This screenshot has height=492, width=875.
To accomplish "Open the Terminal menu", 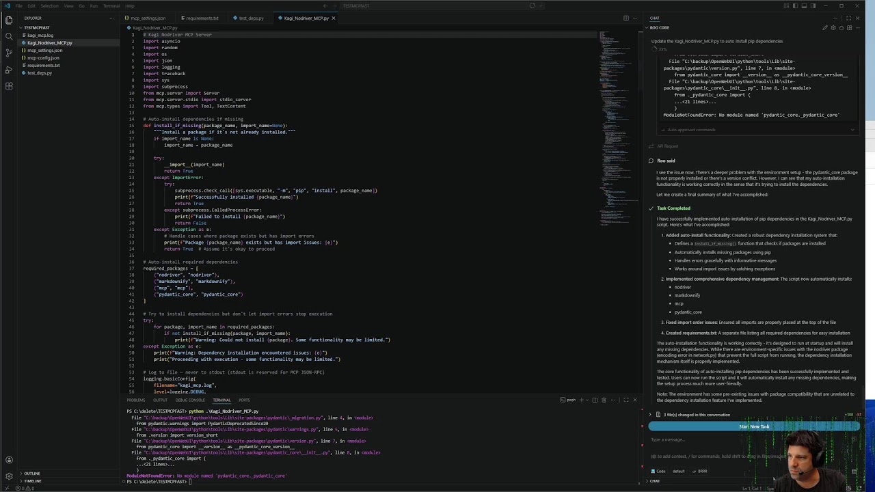I will (111, 6).
